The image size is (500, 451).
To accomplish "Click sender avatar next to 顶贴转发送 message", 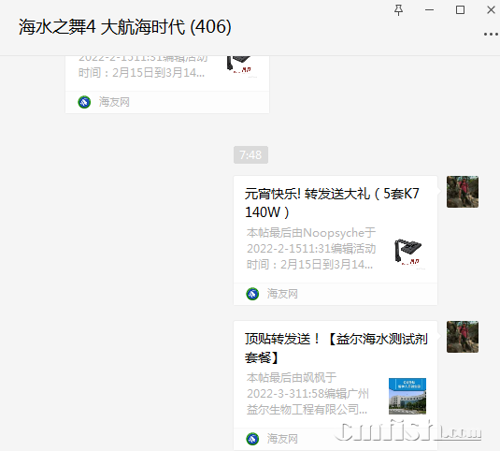I will 463,337.
